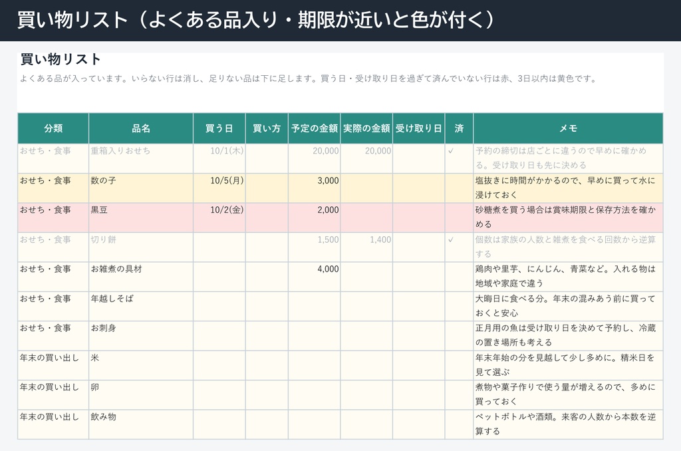Select the メモ column header
Screen dimensions: 681x451
coord(568,128)
